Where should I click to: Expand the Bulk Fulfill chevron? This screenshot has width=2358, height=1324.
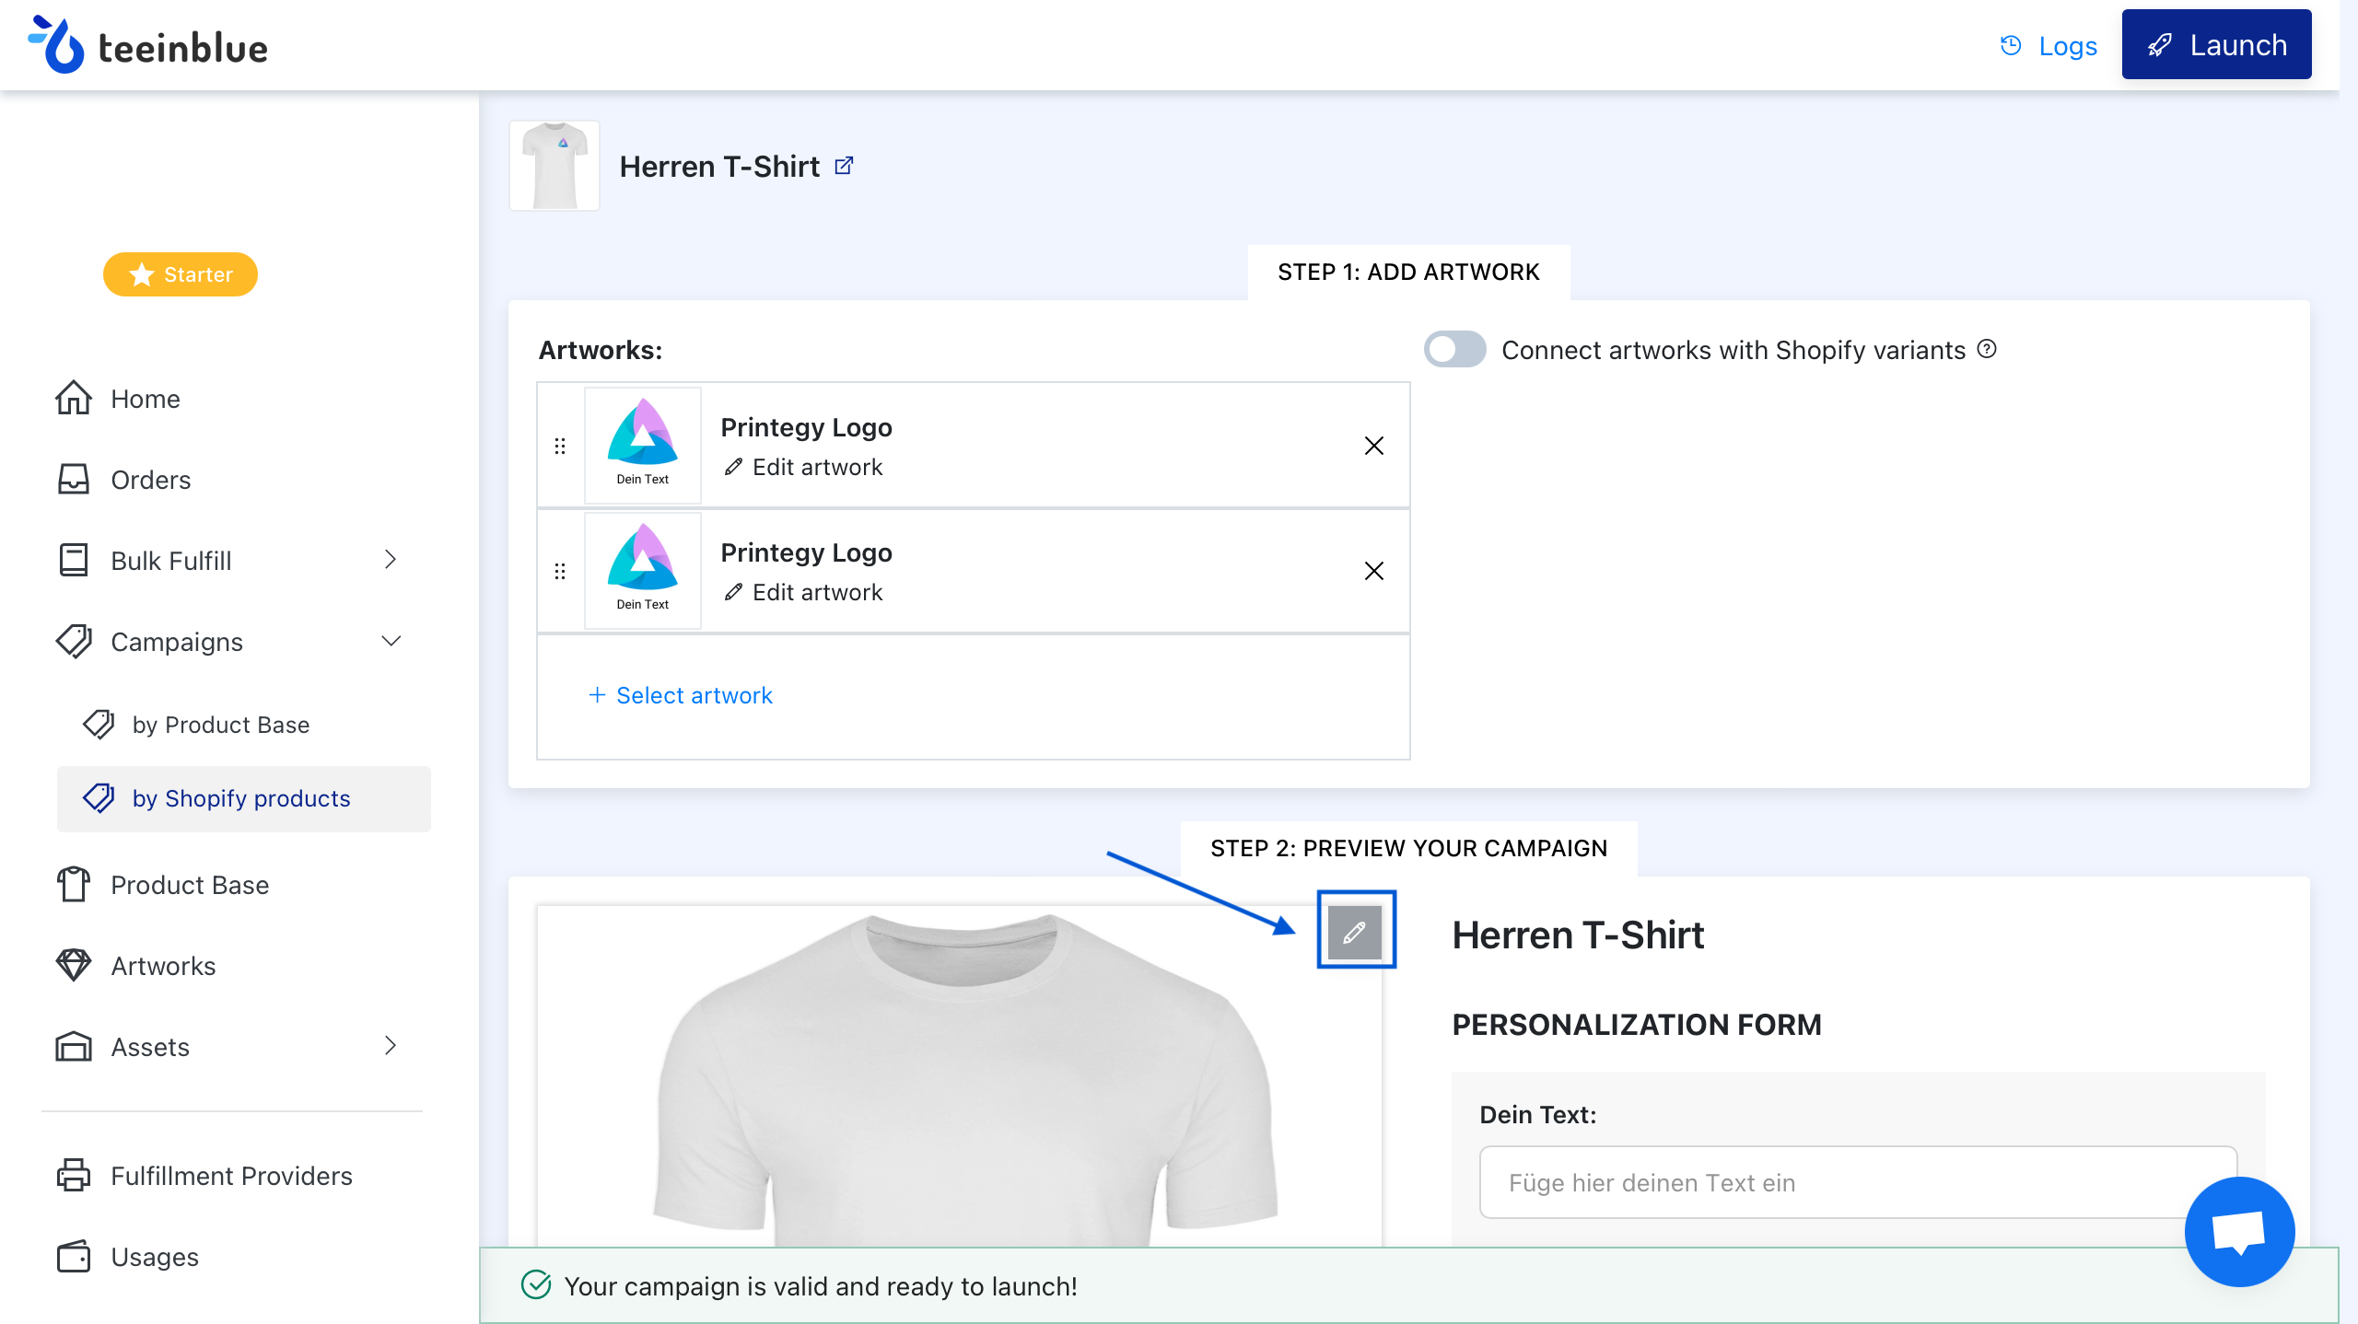click(391, 560)
